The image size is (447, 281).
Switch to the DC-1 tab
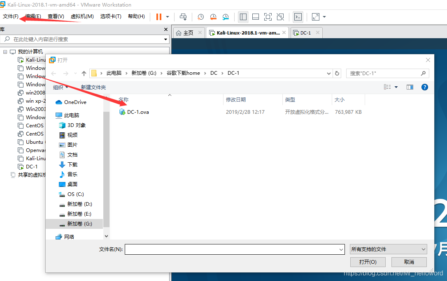305,33
